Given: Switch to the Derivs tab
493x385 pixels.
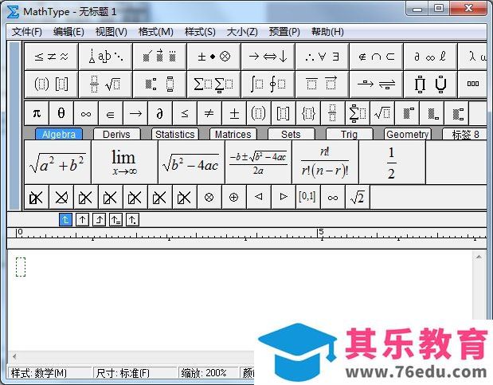Looking at the screenshot, I should [x=116, y=134].
